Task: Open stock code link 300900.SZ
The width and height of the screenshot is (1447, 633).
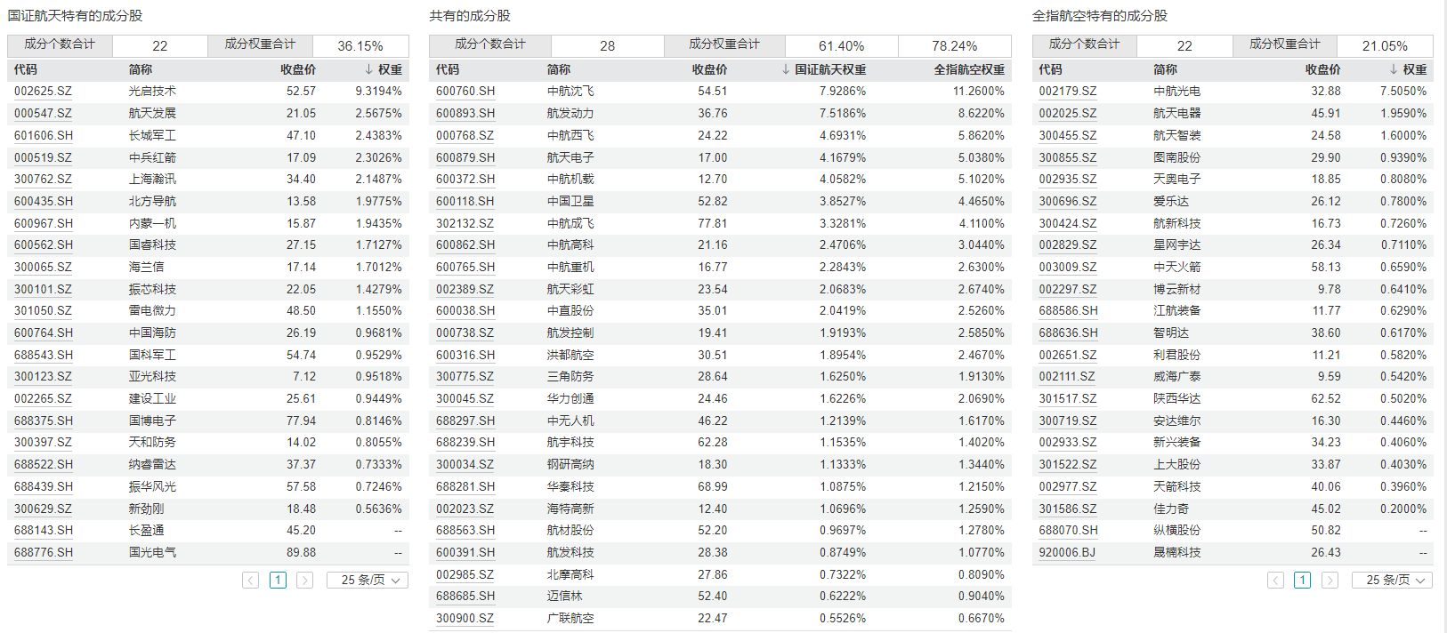Action: click(x=465, y=618)
